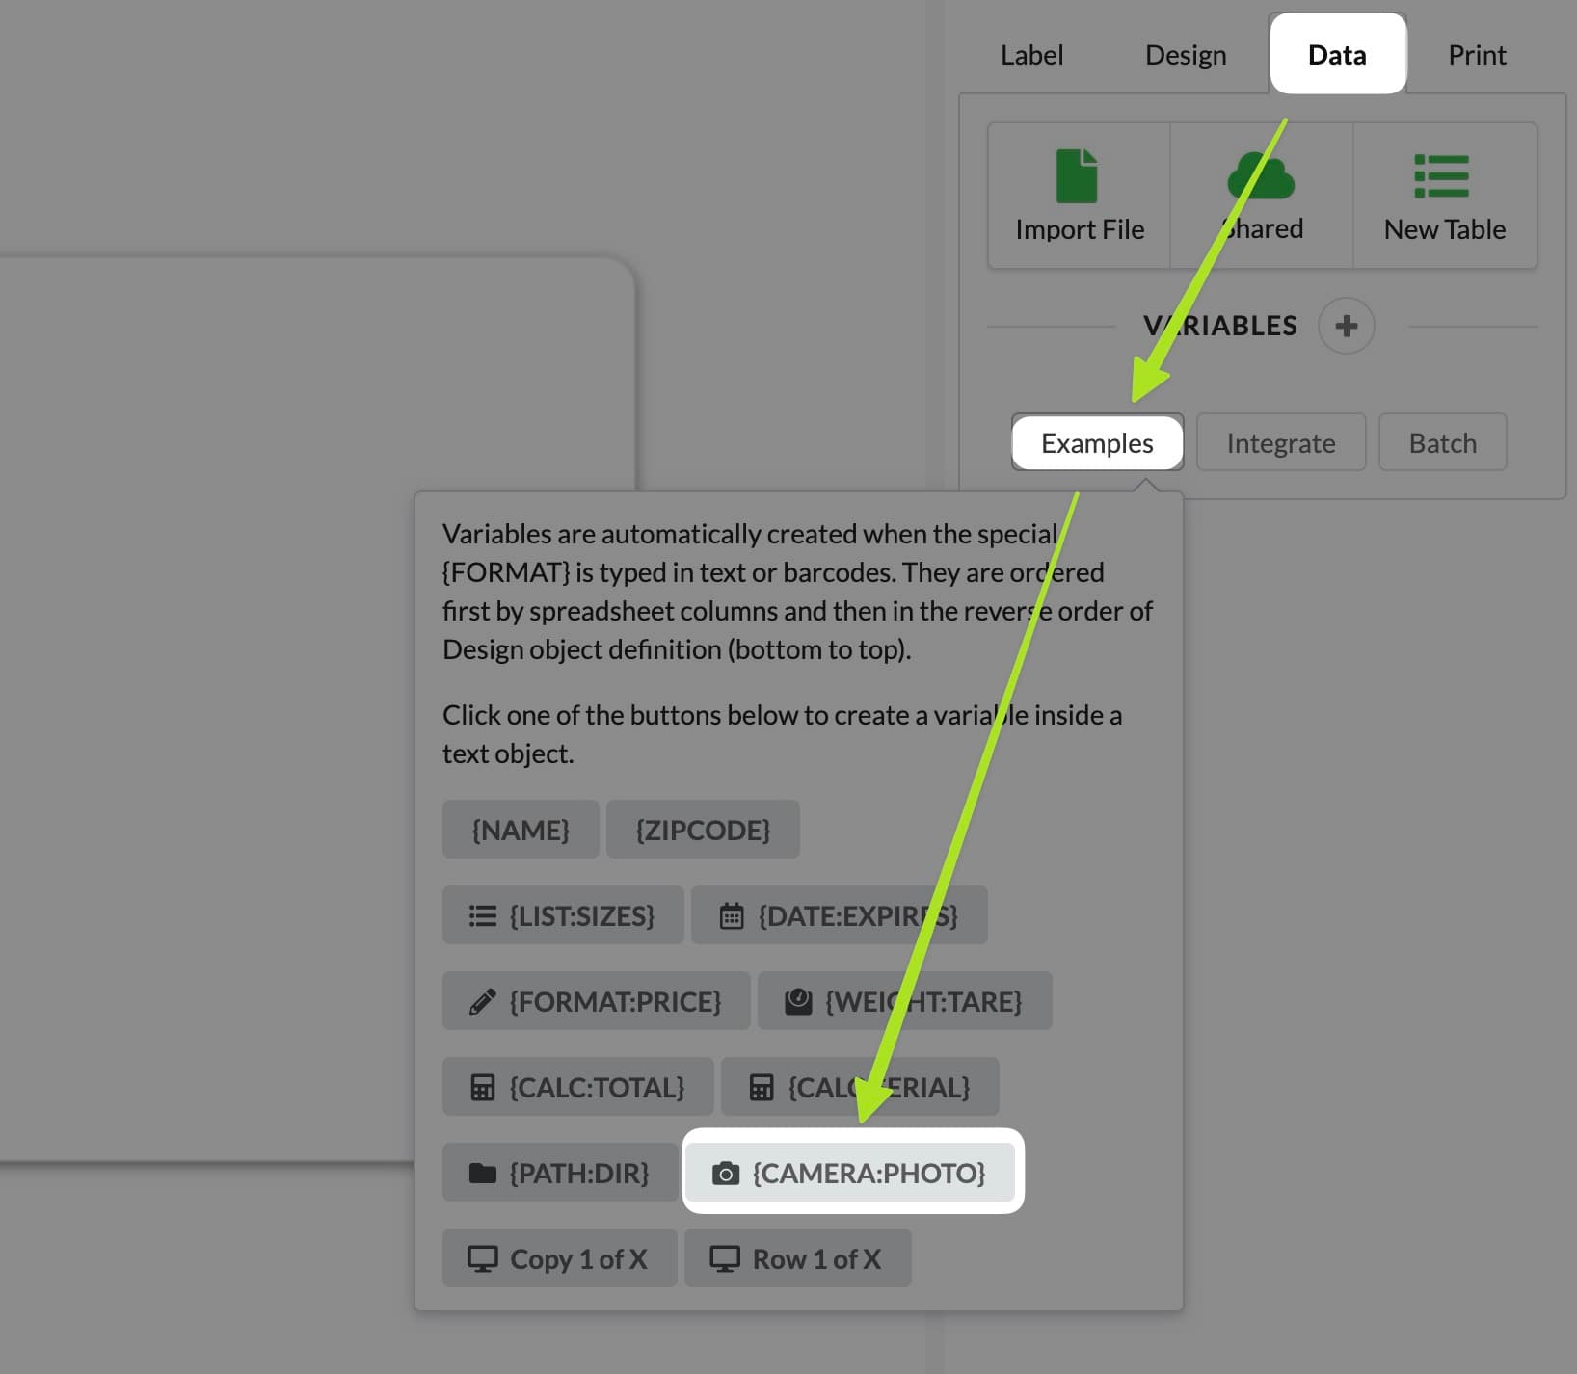Insert the {CAMERA:PHOTO} camera variable
The image size is (1577, 1374).
(851, 1173)
